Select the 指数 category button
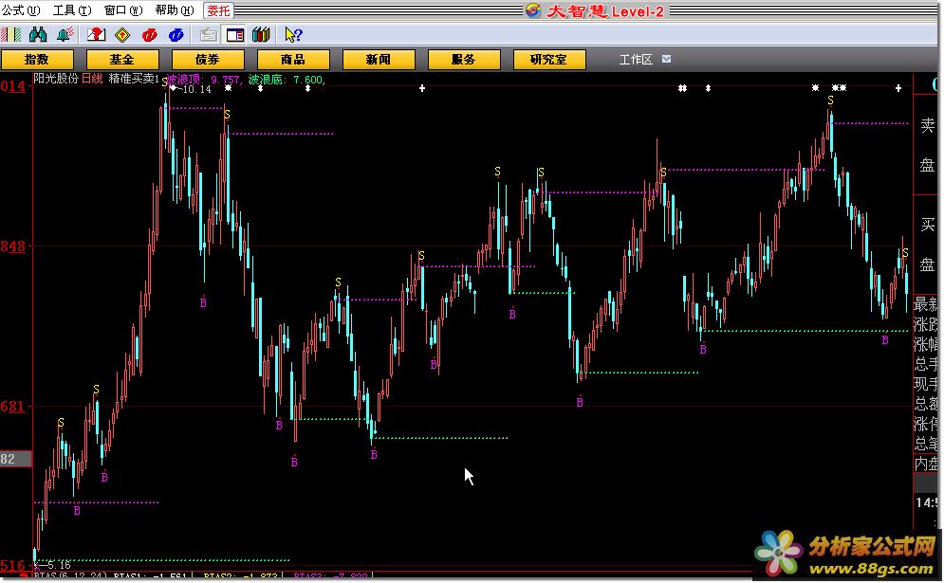Image resolution: width=944 pixels, height=583 pixels. click(x=37, y=60)
